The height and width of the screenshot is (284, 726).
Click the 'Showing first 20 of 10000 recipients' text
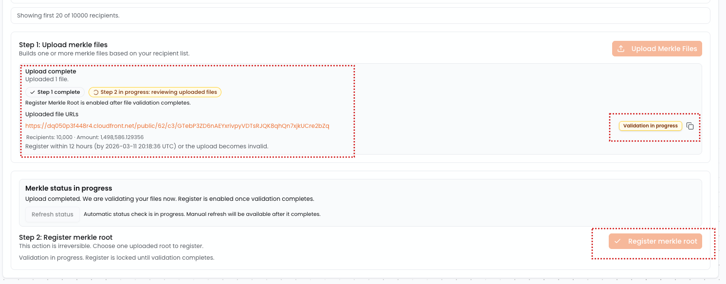tap(68, 16)
